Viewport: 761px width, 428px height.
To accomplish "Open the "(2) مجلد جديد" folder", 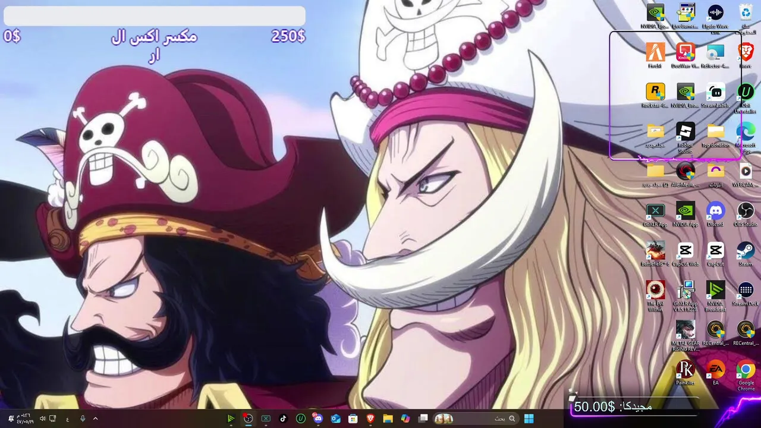I will (655, 175).
